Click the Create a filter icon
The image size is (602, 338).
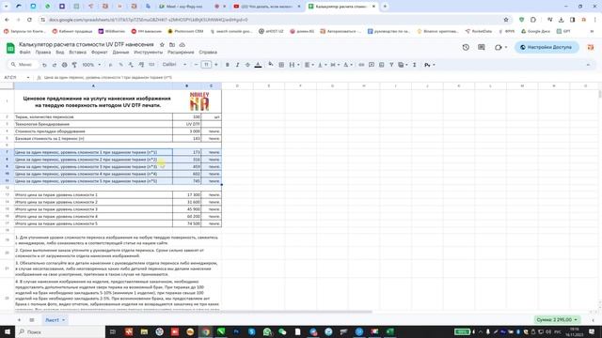coord(391,65)
